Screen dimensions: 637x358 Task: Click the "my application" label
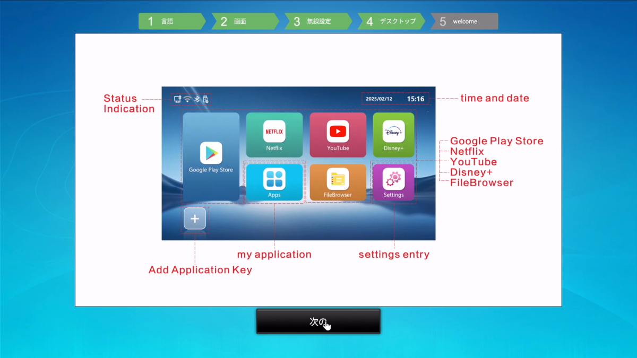[274, 255]
